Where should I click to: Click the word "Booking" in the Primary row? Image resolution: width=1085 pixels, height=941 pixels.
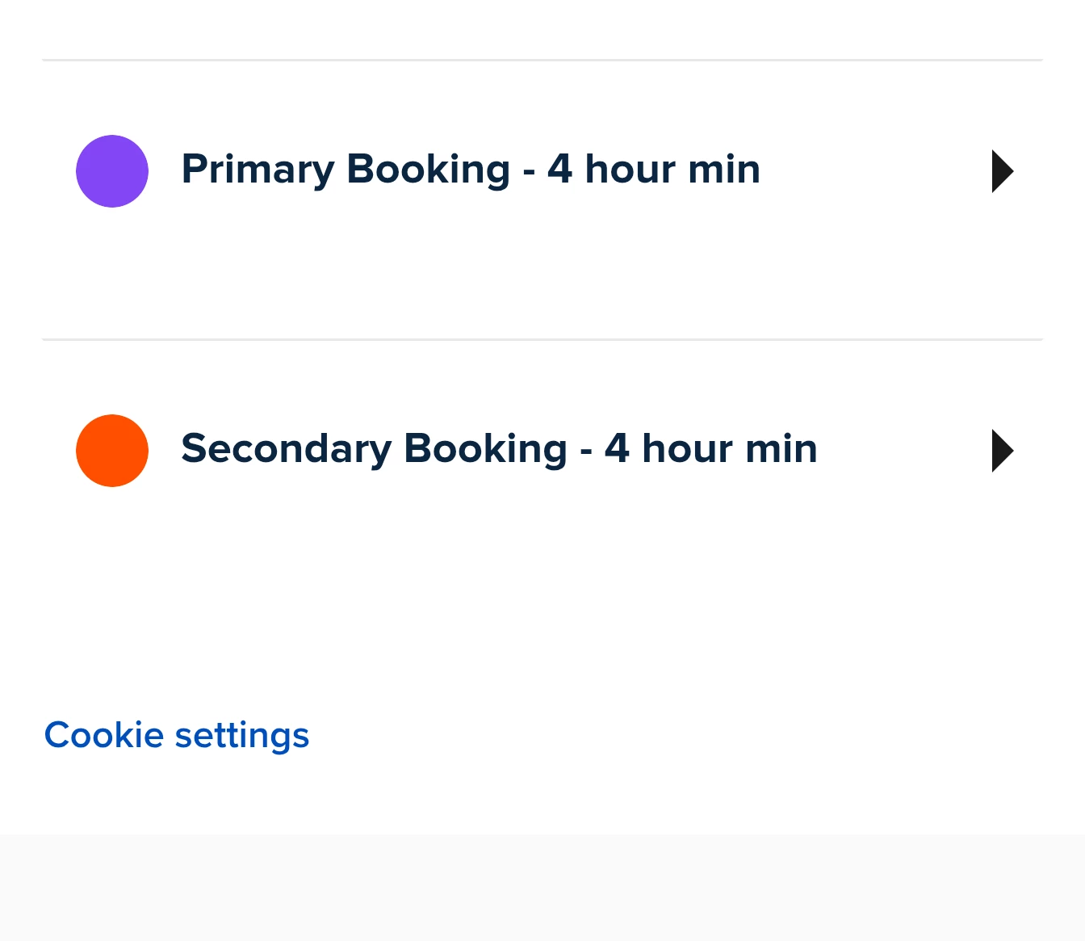tap(428, 170)
